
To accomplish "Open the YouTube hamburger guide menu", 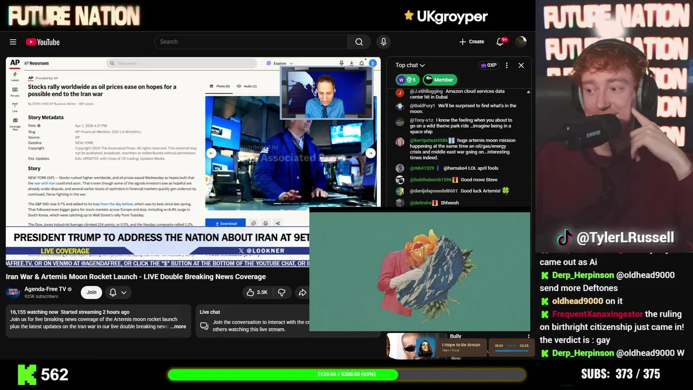I will coord(13,42).
